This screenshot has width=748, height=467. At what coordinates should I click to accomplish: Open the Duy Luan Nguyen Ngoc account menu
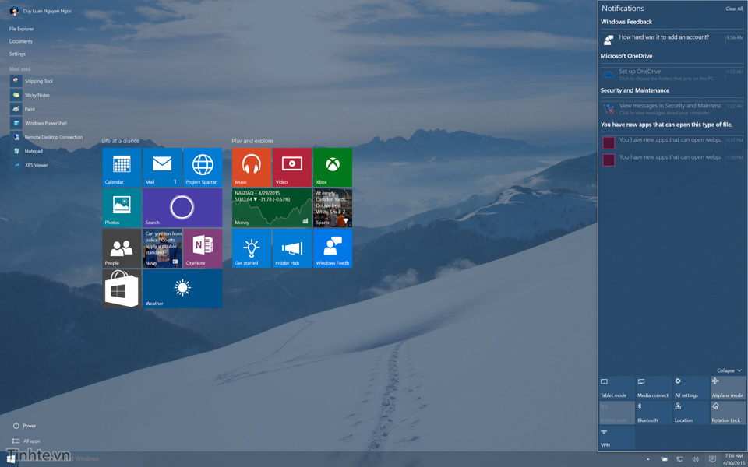(41, 11)
